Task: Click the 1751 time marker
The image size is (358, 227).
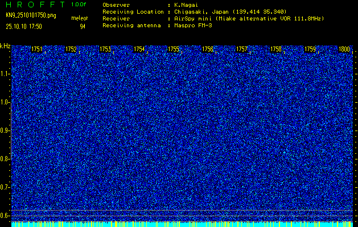Action: tap(37, 49)
